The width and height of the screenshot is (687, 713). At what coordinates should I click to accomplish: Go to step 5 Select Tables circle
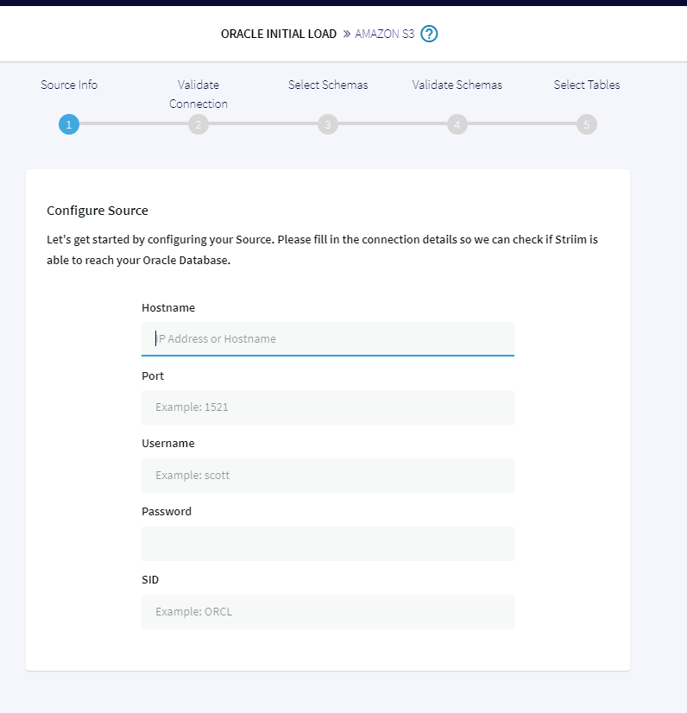587,124
